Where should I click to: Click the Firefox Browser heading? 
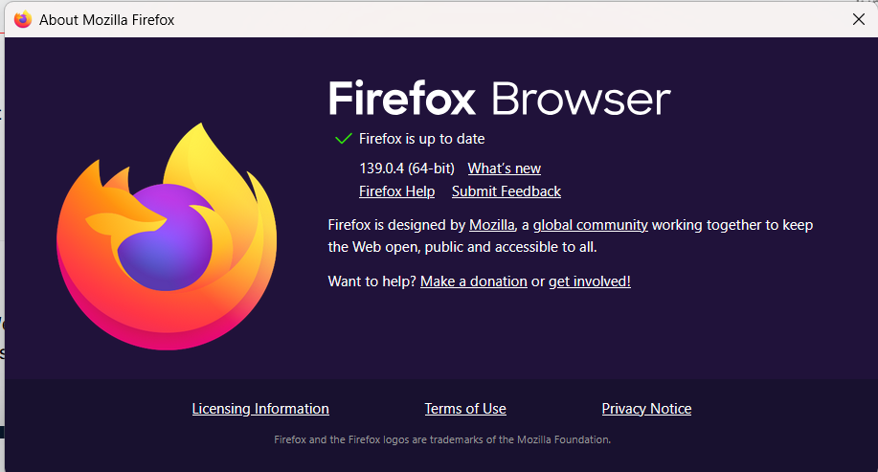[500, 99]
